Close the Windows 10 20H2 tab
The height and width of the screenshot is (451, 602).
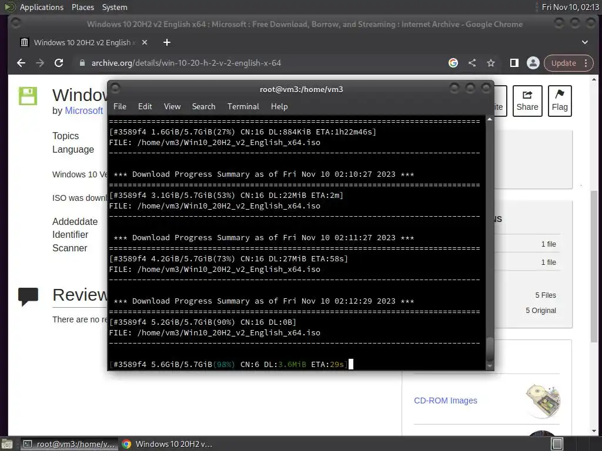click(x=145, y=42)
